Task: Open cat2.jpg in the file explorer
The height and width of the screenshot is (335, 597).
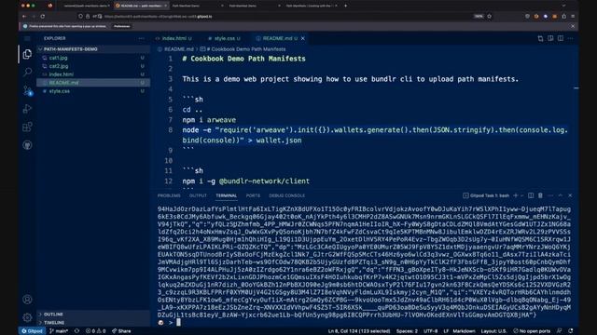Action: pos(93,66)
